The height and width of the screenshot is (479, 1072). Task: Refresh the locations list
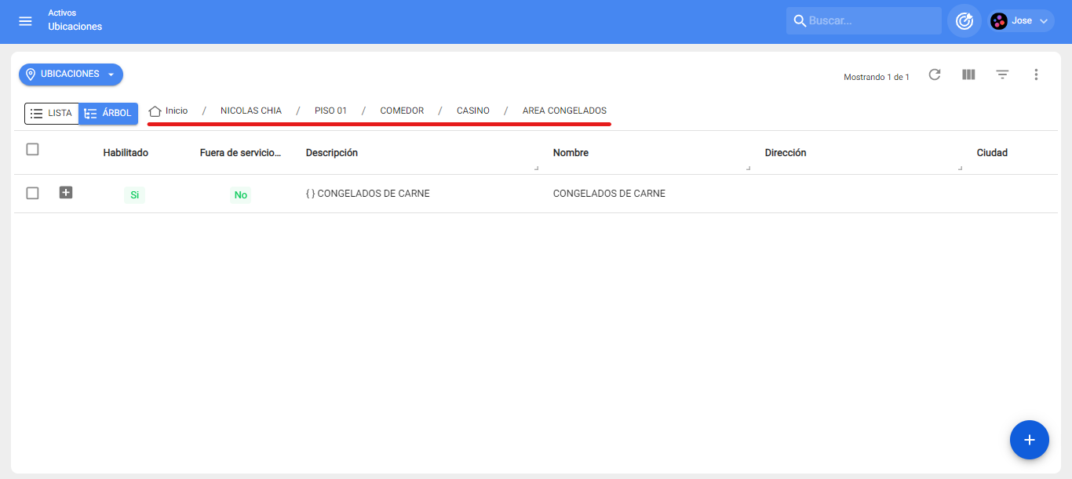click(x=935, y=74)
